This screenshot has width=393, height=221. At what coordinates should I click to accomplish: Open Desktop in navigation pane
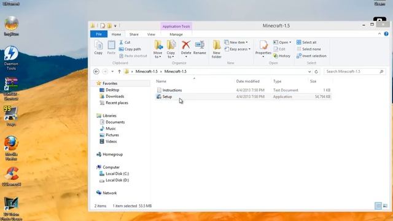pyautogui.click(x=109, y=90)
